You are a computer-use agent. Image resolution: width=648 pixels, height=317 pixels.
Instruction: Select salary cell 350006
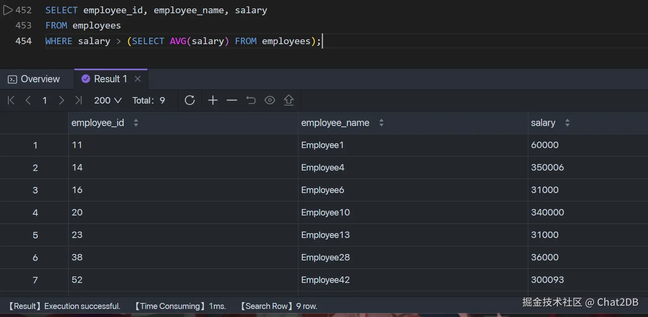pyautogui.click(x=588, y=167)
